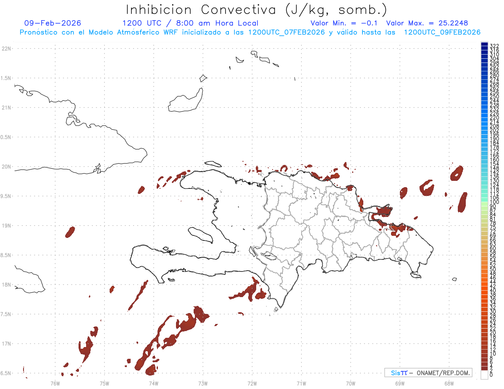The width and height of the screenshot is (504, 389).
Task: Click the "72W" longitude label
Action: pos(252,383)
